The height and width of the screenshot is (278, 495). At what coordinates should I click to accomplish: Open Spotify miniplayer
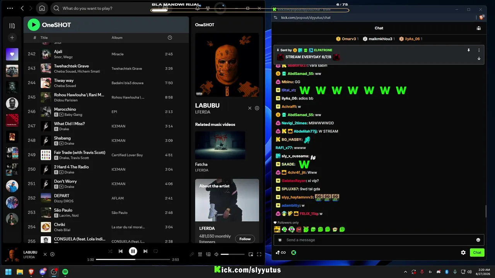pos(251,254)
